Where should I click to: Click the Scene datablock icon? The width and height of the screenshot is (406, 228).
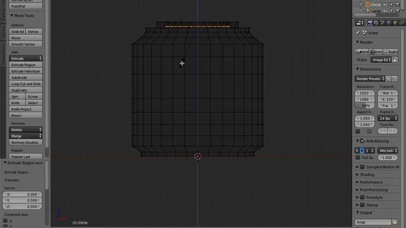click(x=365, y=32)
